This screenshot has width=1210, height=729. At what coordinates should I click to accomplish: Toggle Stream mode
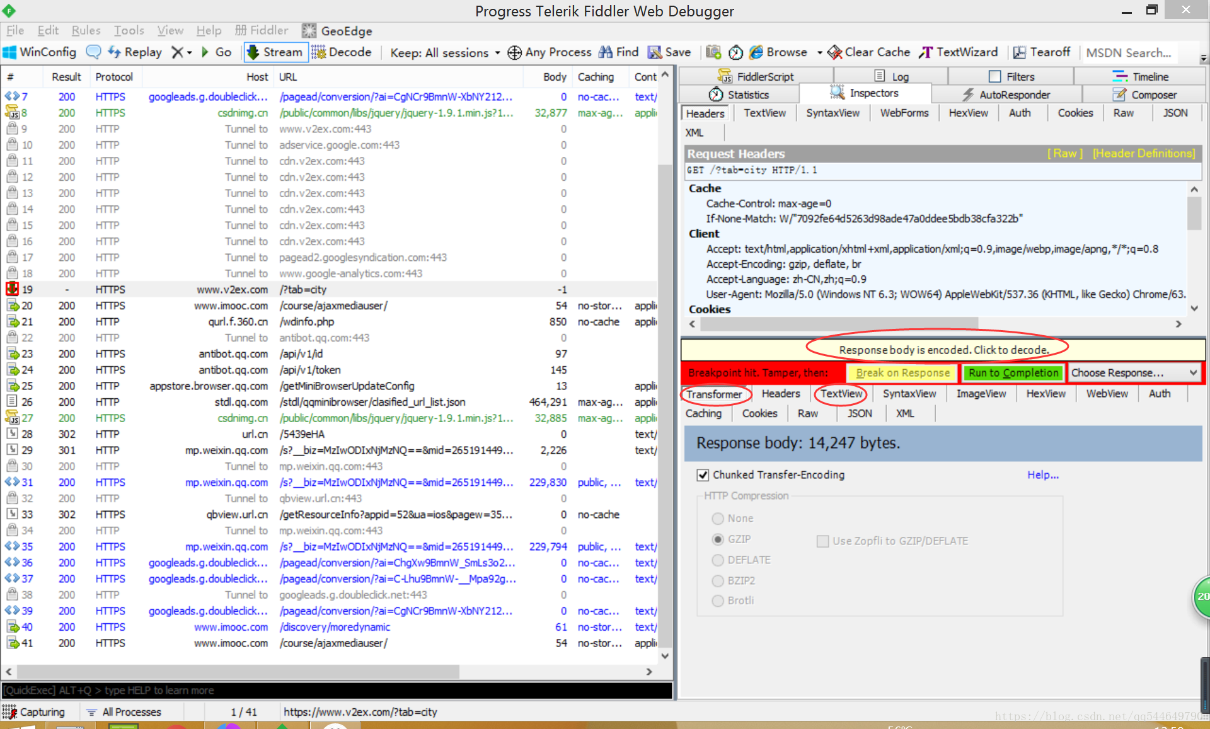click(275, 52)
